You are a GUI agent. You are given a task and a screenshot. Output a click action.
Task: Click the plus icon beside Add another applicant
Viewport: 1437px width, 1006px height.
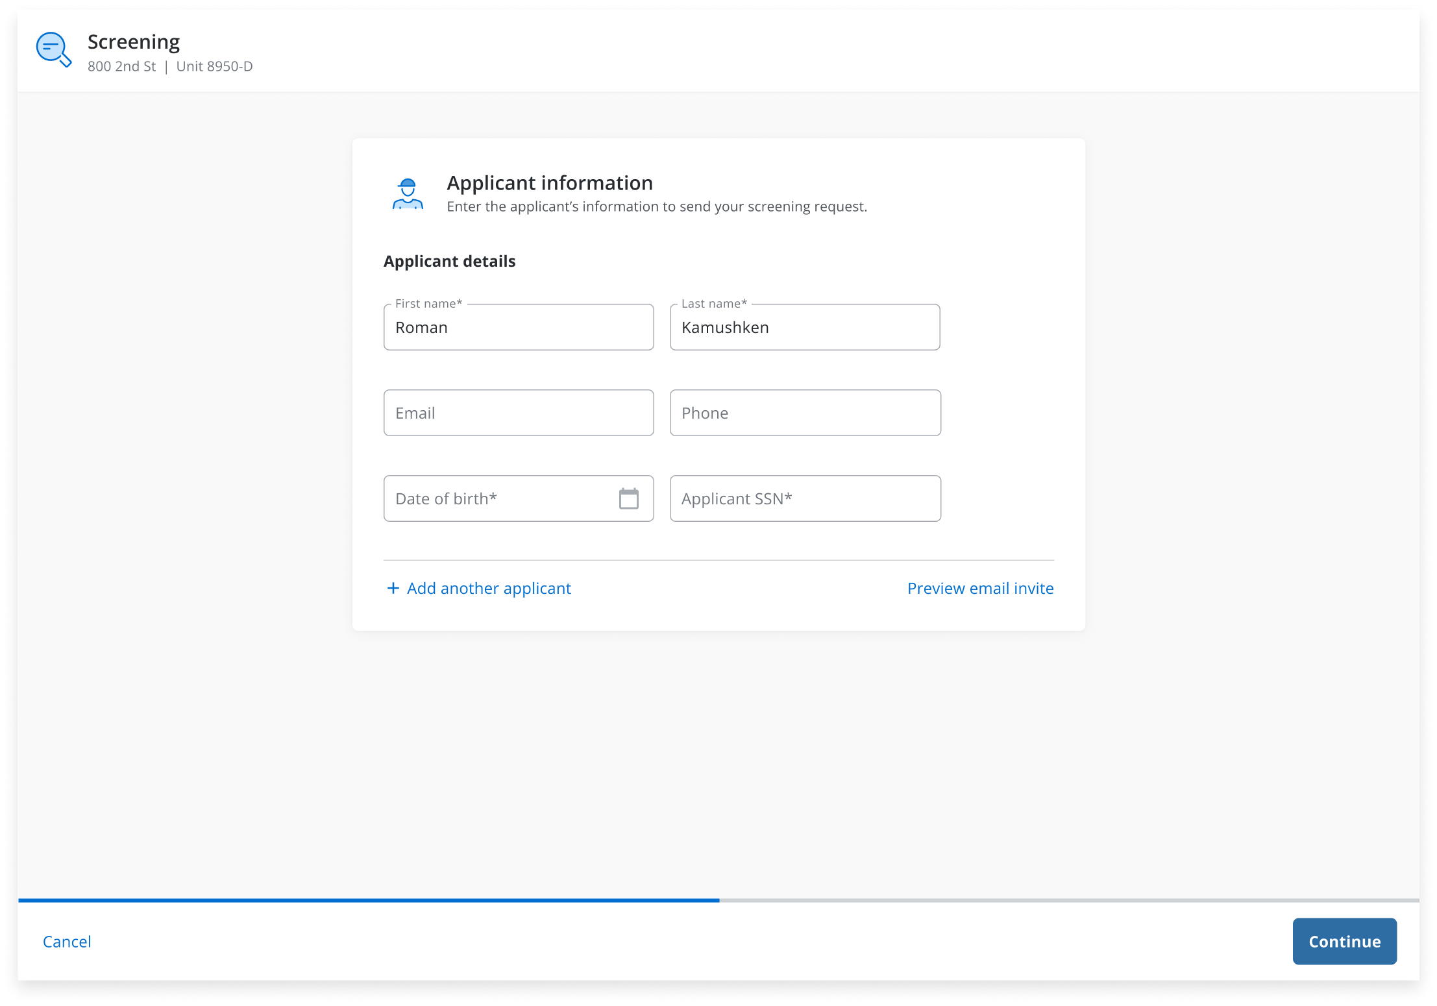[393, 588]
